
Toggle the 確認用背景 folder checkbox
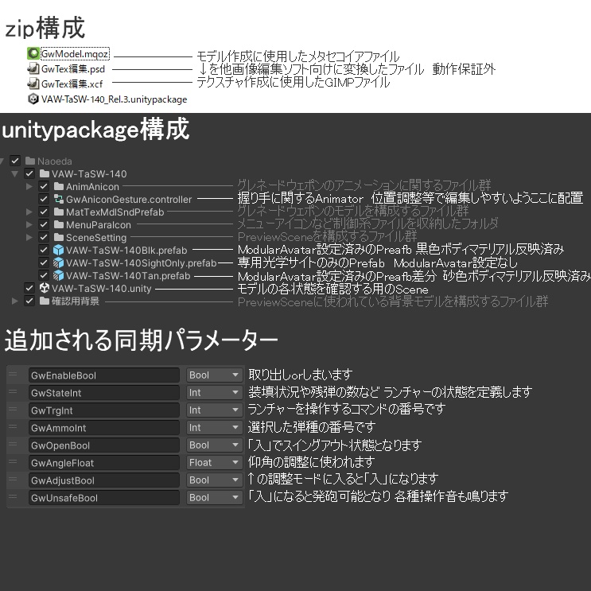pyautogui.click(x=29, y=301)
